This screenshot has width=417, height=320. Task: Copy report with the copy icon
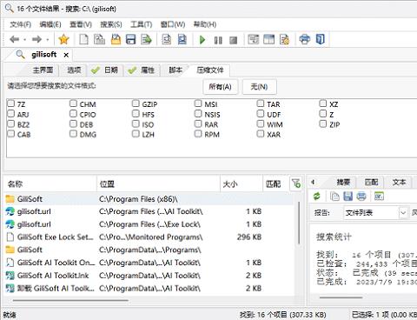[x=334, y=197]
